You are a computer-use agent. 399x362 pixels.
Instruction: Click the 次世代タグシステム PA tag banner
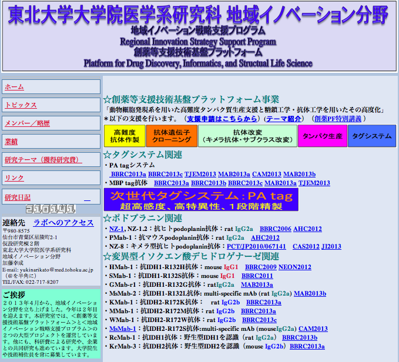click(x=201, y=199)
